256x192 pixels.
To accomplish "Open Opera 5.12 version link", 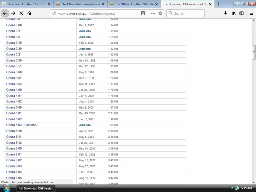I will point(14,143).
